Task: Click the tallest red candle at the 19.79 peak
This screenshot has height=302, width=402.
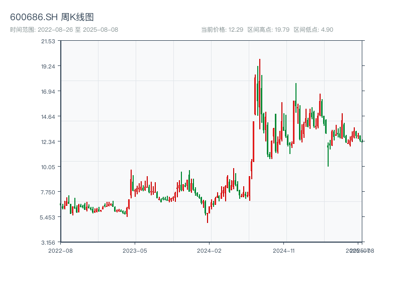Action: click(x=260, y=94)
